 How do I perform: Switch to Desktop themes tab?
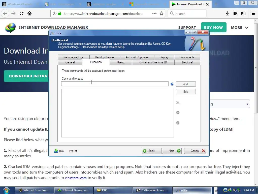[105, 57]
